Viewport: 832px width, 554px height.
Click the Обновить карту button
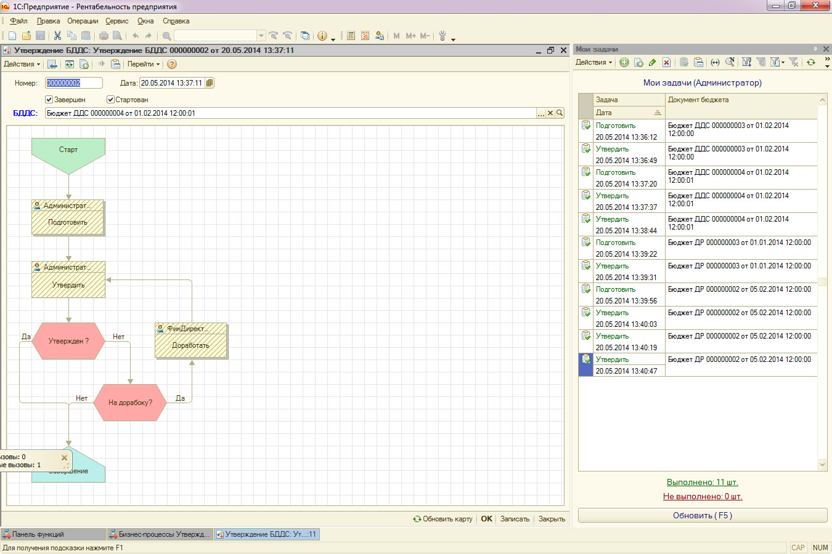point(443,519)
